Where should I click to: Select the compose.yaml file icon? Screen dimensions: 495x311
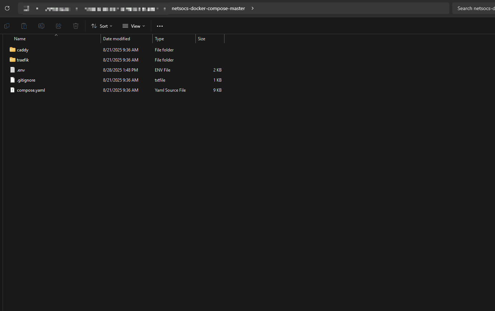[x=13, y=90]
